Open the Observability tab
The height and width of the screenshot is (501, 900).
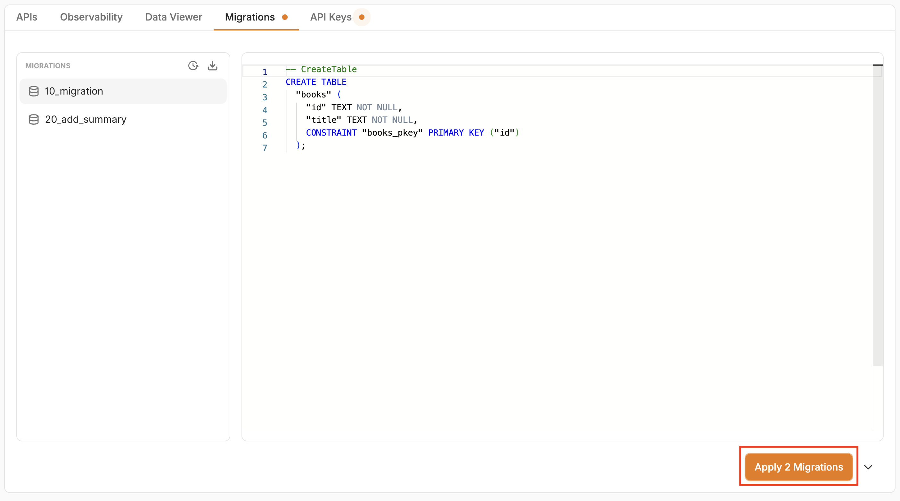(91, 17)
